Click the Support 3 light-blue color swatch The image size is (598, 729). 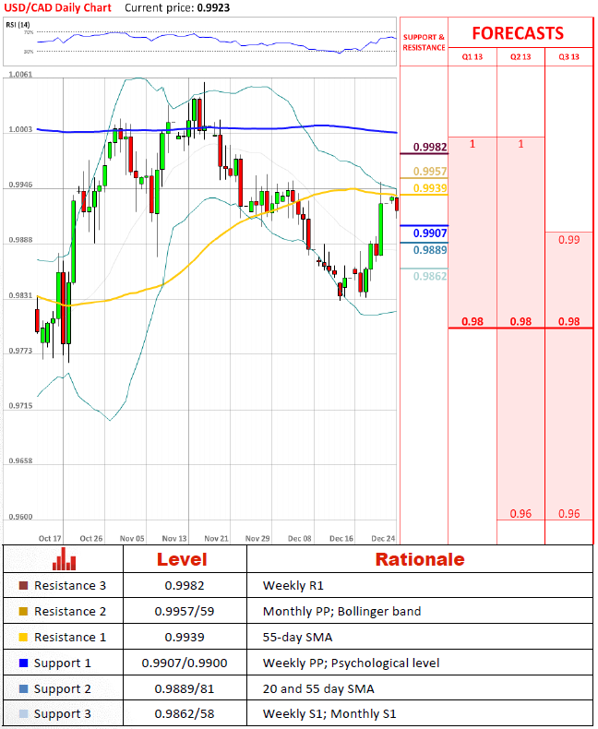coord(23,713)
